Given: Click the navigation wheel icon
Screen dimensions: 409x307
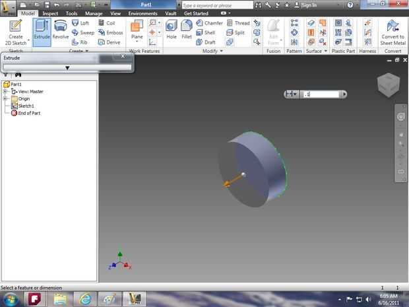Looking at the screenshot, I should tap(400, 117).
